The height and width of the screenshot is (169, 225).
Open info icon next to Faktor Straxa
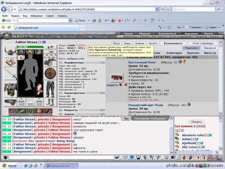[44, 42]
